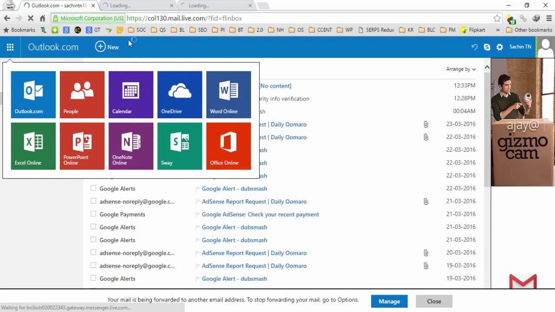Open the [No content] email subject
555x312 pixels.
point(275,86)
